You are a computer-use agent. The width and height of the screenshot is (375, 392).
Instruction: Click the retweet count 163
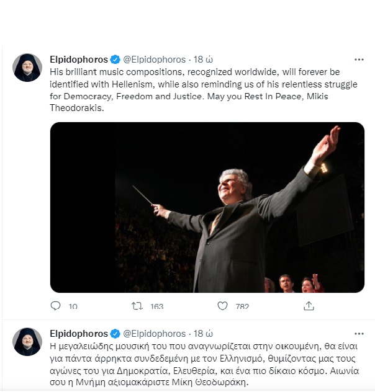coord(156,306)
